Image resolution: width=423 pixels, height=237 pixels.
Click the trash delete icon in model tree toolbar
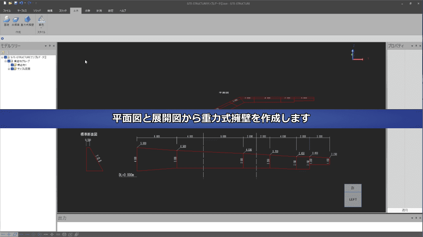pyautogui.click(x=7, y=53)
